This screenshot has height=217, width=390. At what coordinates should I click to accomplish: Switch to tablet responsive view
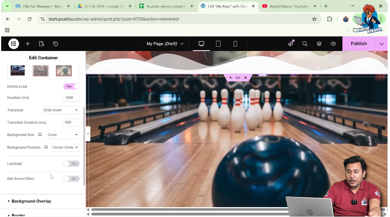pos(218,44)
